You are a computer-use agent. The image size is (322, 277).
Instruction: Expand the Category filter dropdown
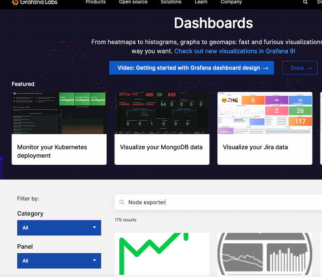pos(59,228)
